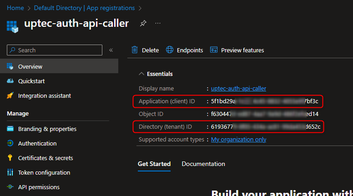Viewport: 353px width, 196px height.
Task: Collapse the sidebar with double chevron
Action: (x=111, y=50)
